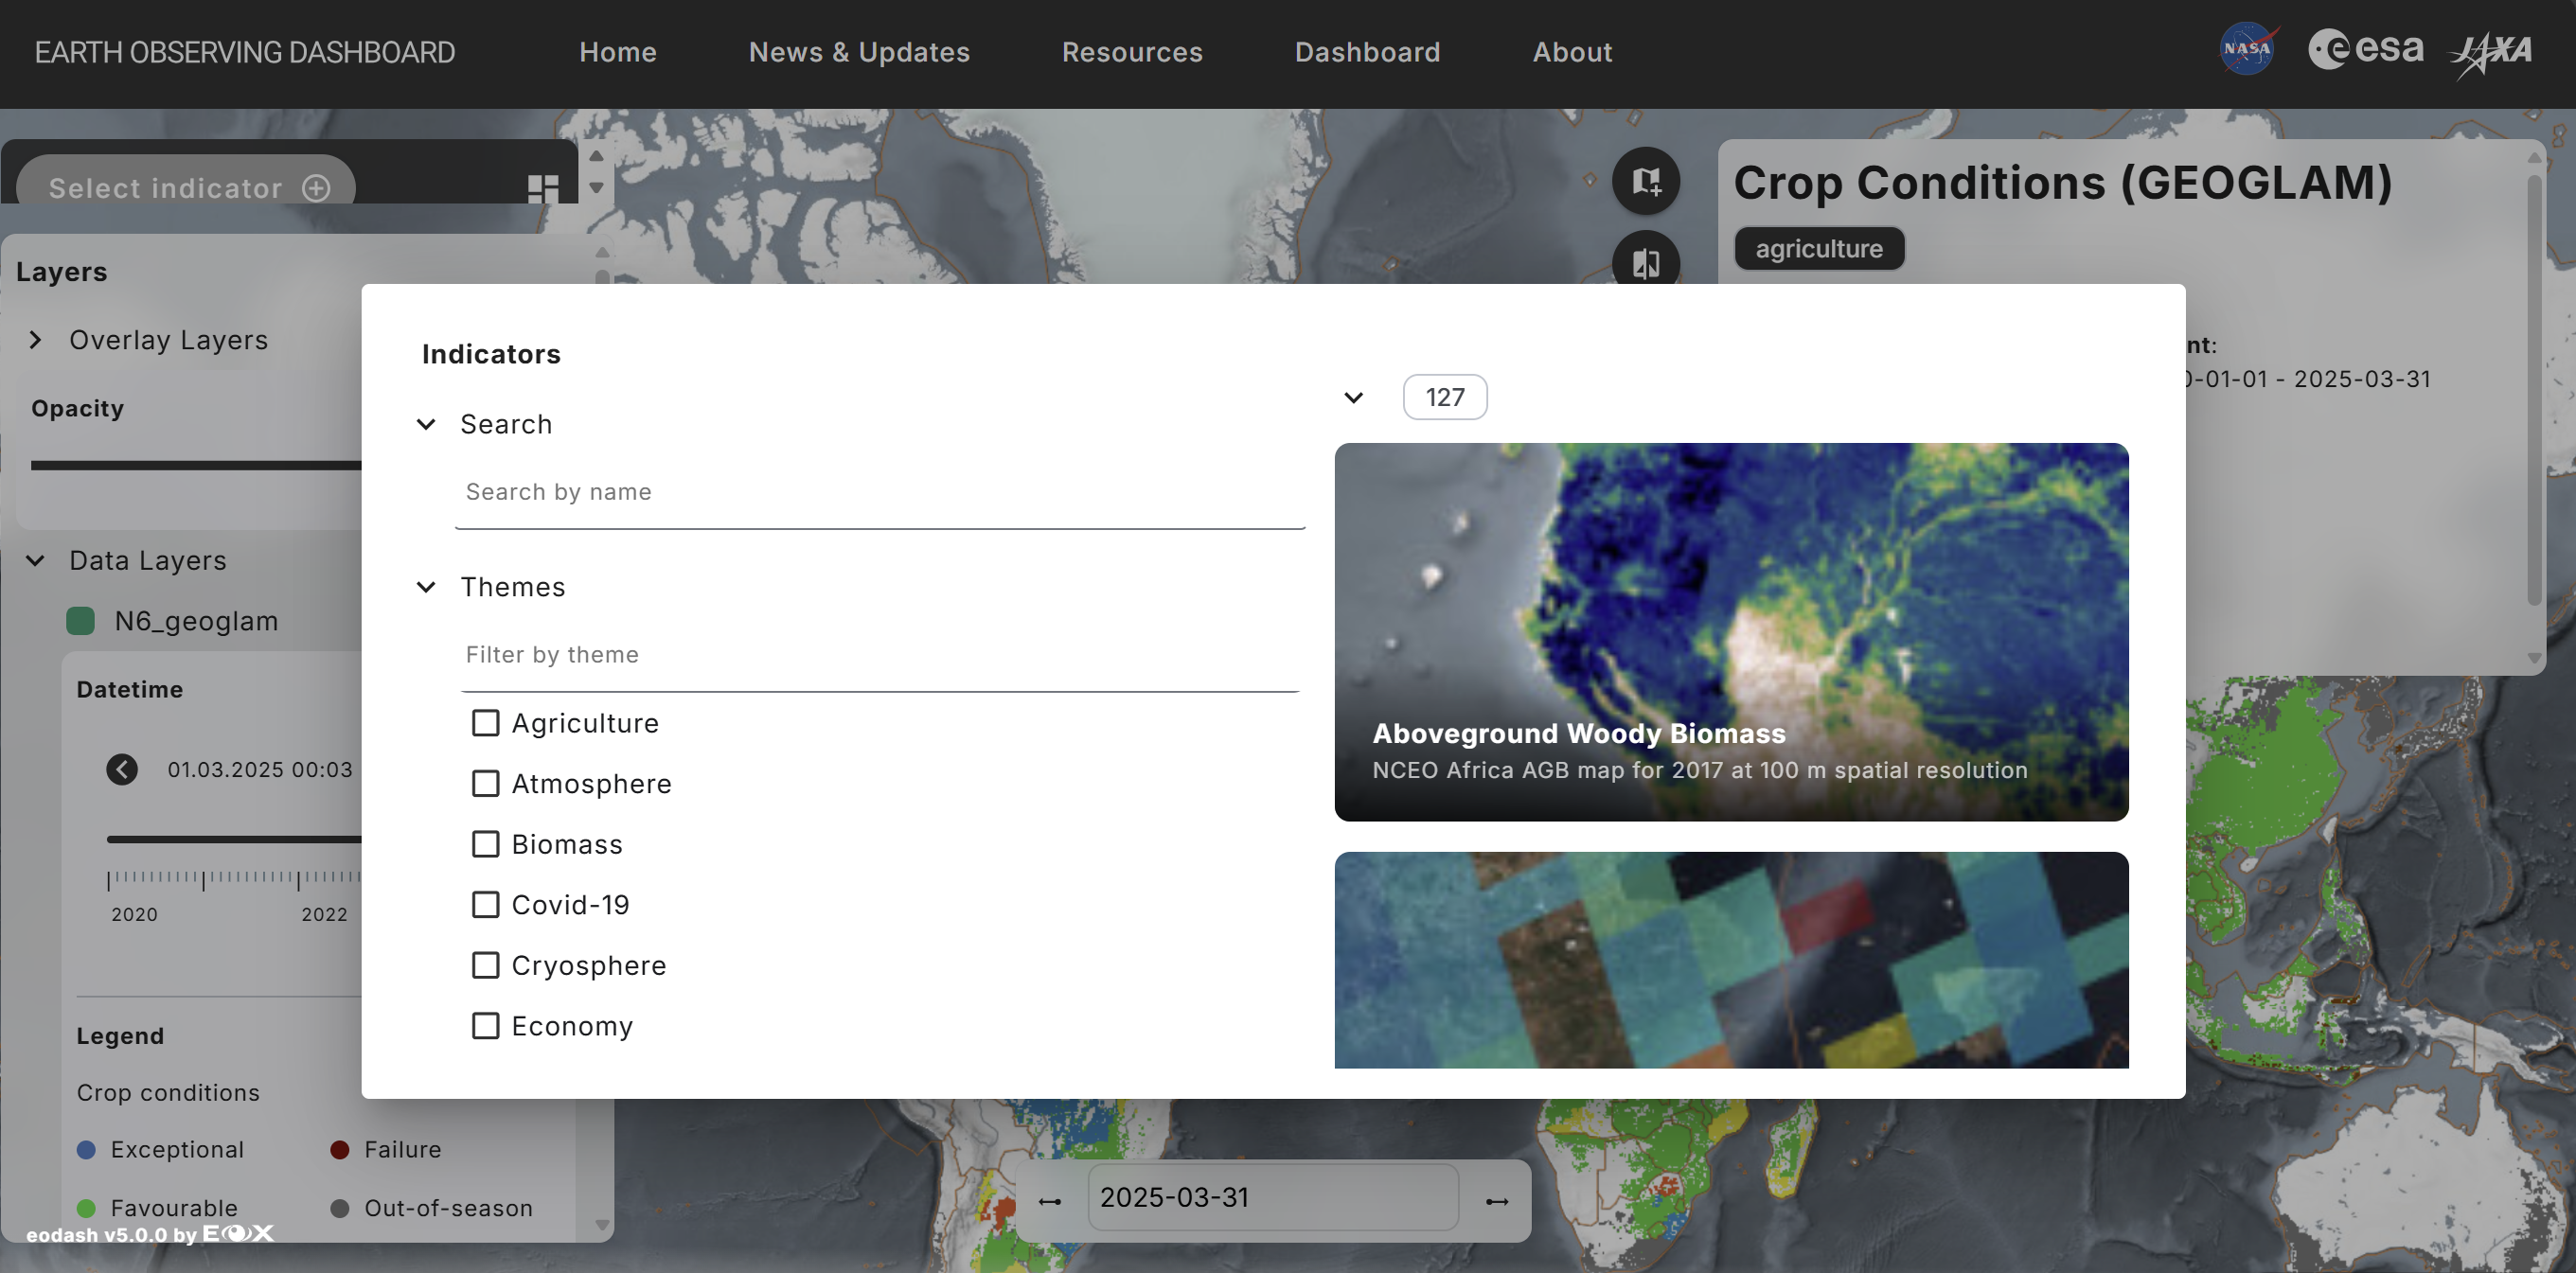This screenshot has height=1273, width=2576.
Task: Click the Failure dark red legend dot
Action: [x=340, y=1150]
